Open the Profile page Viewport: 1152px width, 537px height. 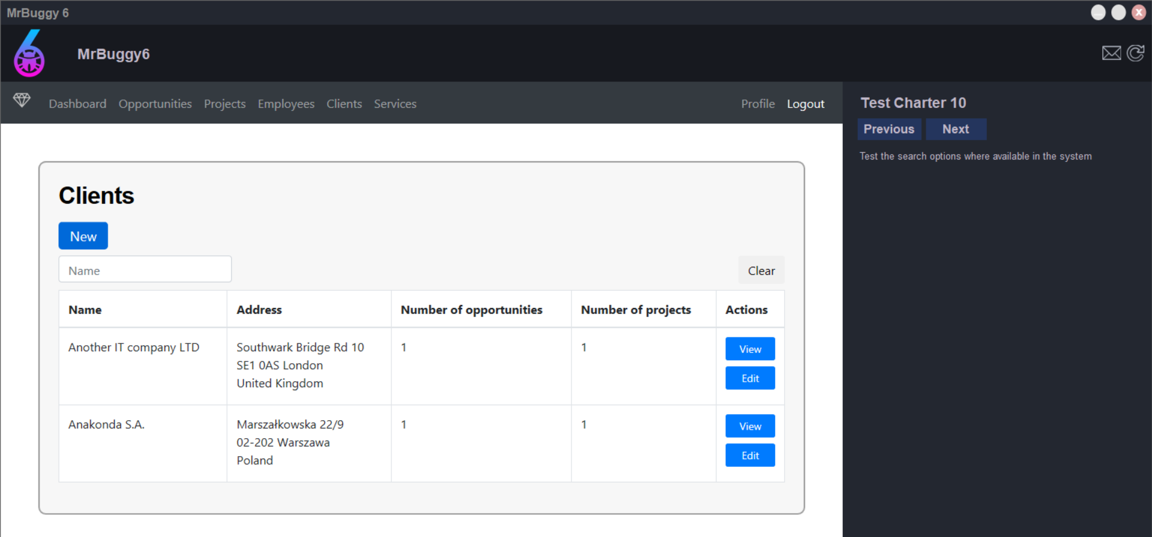(758, 104)
